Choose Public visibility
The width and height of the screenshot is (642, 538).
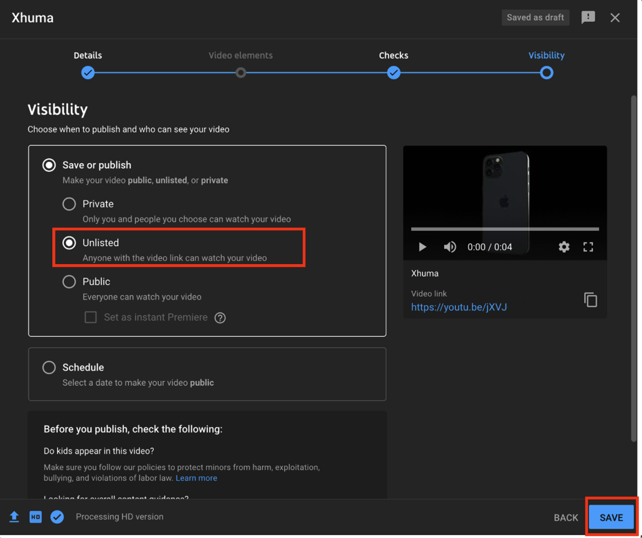coord(68,281)
